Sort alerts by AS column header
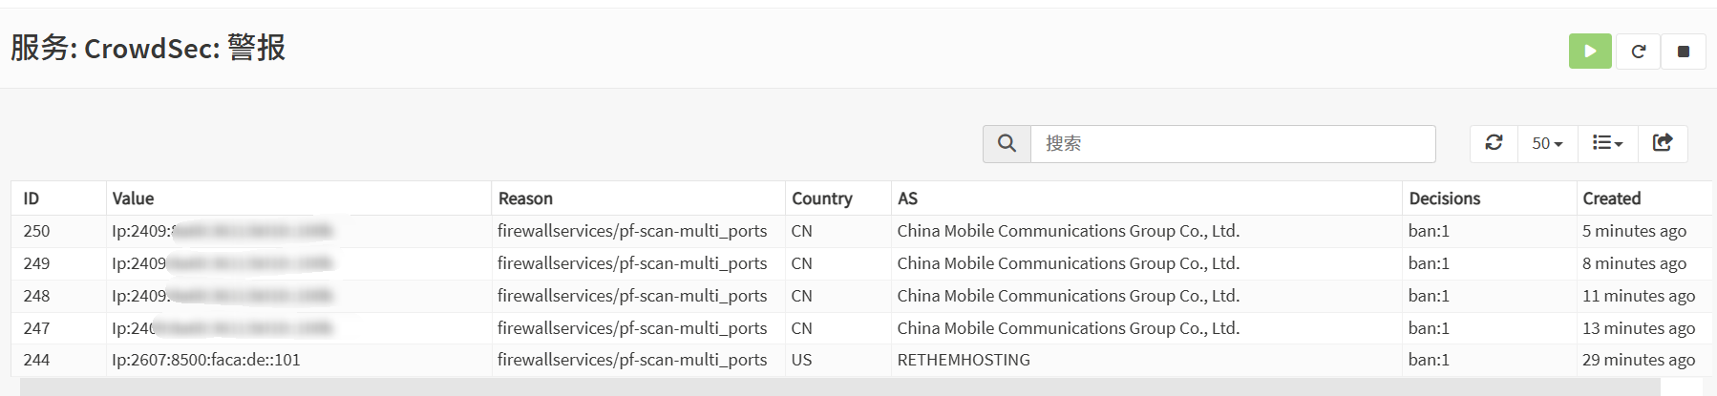The height and width of the screenshot is (396, 1717). coord(907,198)
